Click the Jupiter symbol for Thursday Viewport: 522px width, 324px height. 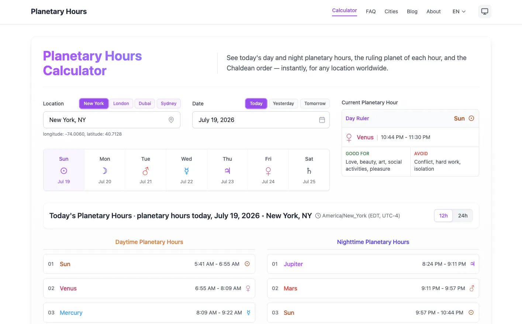[x=227, y=171]
